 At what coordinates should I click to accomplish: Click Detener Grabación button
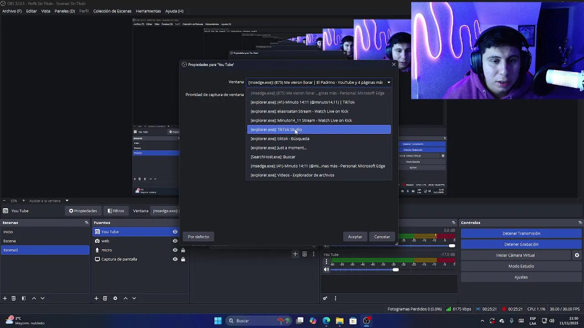[x=521, y=244]
